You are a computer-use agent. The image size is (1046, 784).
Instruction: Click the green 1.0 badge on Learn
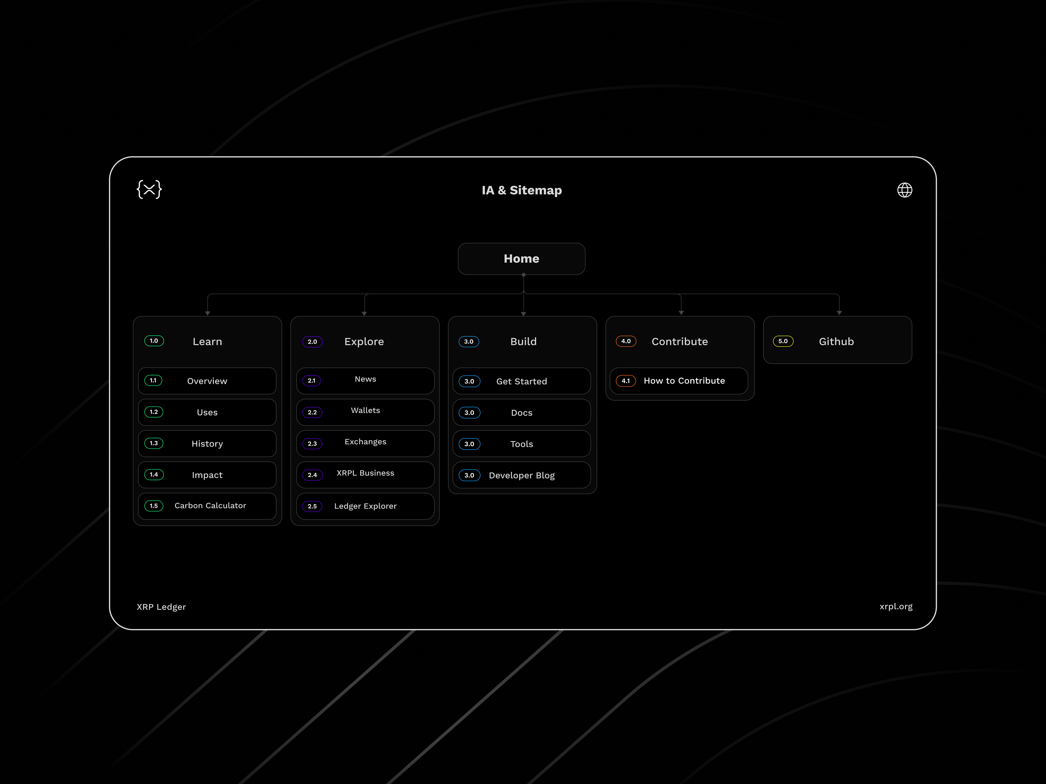(154, 341)
